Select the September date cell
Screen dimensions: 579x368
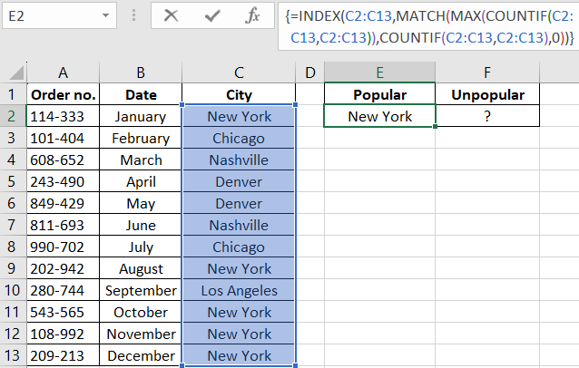[x=141, y=290]
